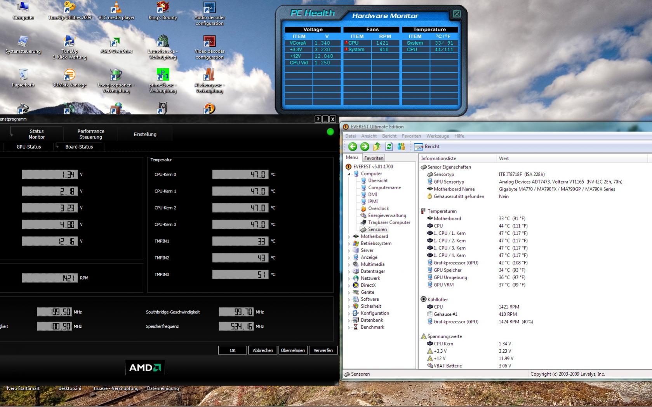Click the Southbridge-Geschwindigkeit value field
The height and width of the screenshot is (407, 652).
236,312
